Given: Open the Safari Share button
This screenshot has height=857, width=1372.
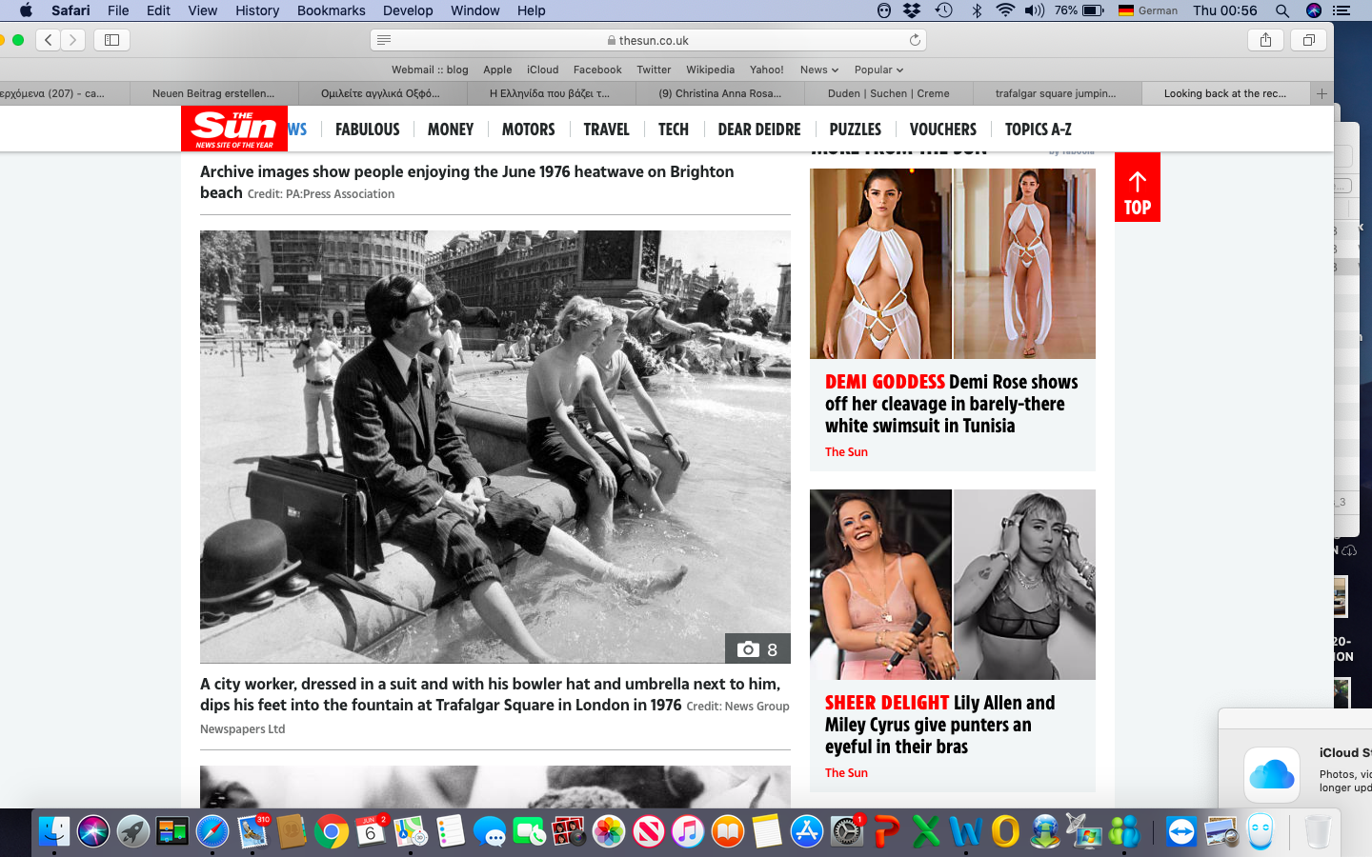Looking at the screenshot, I should point(1265,40).
